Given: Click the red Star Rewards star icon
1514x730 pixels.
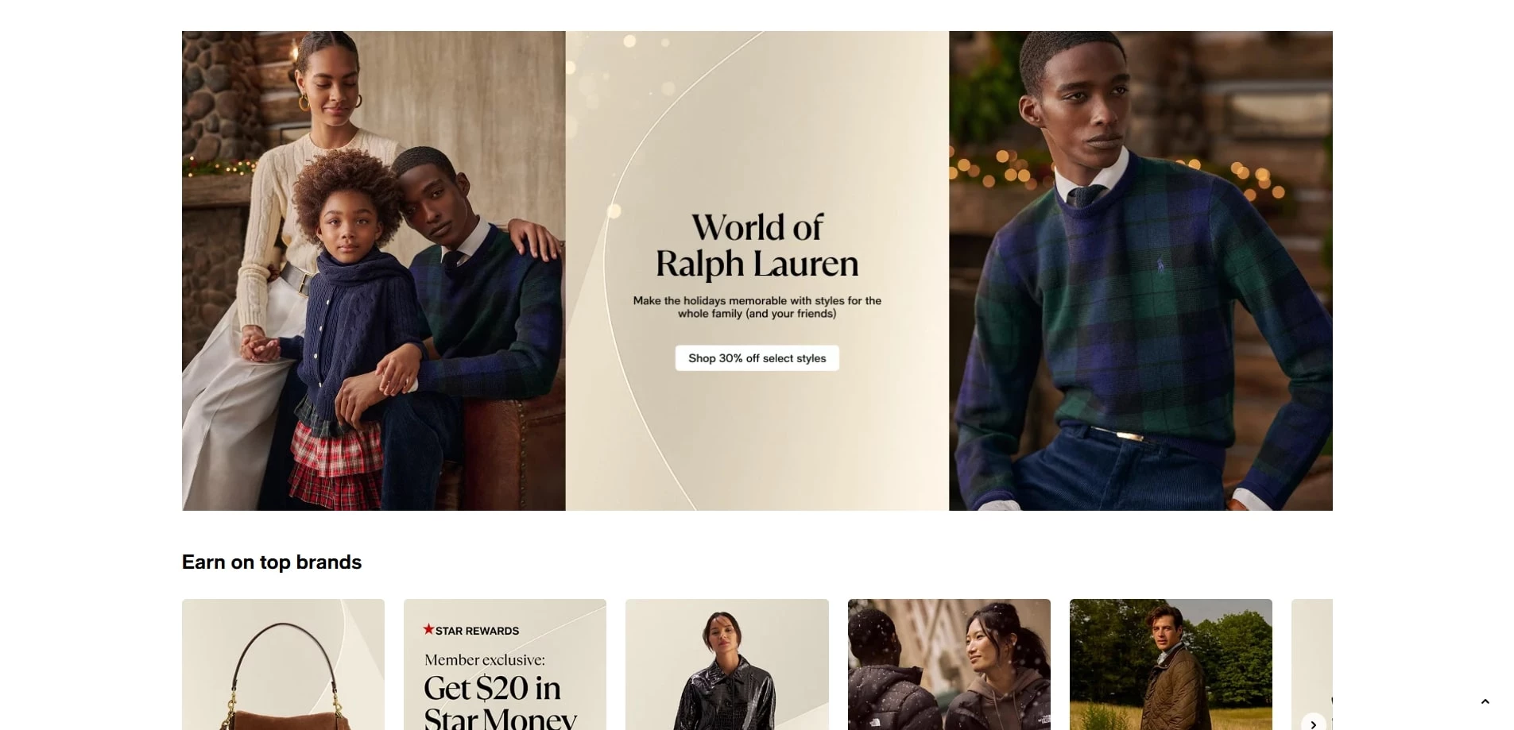Looking at the screenshot, I should [x=428, y=629].
